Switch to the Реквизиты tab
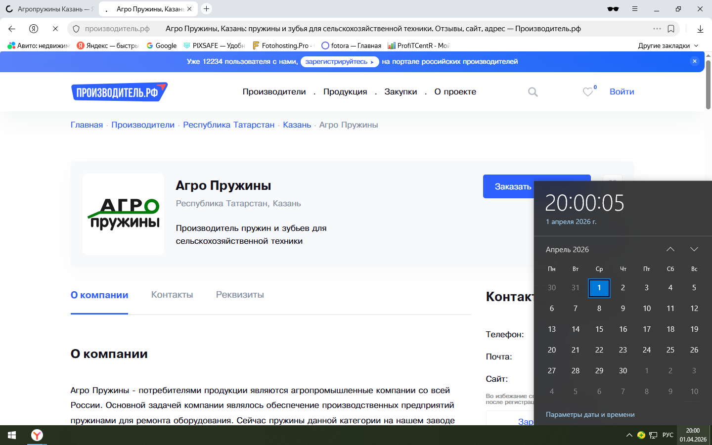The height and width of the screenshot is (445, 712). pyautogui.click(x=240, y=295)
